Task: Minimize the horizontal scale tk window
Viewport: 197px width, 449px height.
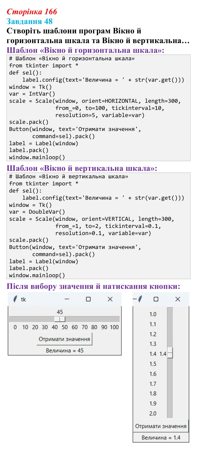Action: coord(67,299)
